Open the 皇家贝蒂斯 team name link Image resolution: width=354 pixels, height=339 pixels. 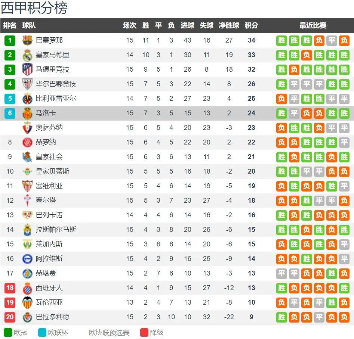click(x=52, y=171)
